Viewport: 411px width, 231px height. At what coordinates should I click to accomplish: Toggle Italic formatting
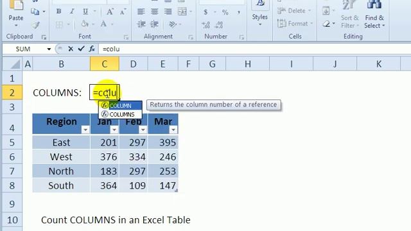point(72,12)
